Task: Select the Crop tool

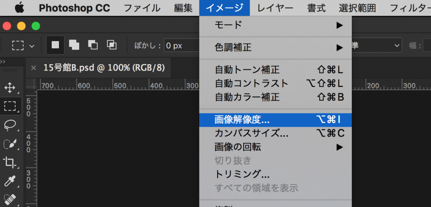Action: 10,162
